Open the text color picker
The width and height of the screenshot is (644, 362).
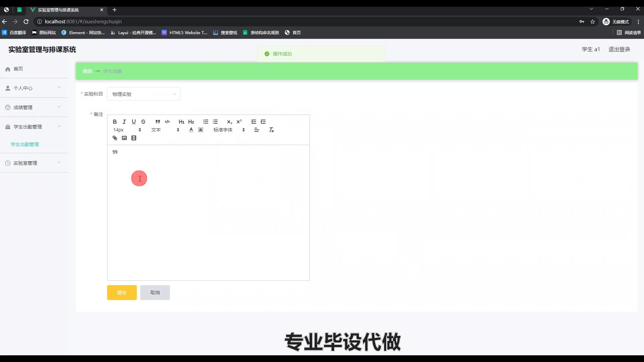click(x=191, y=130)
